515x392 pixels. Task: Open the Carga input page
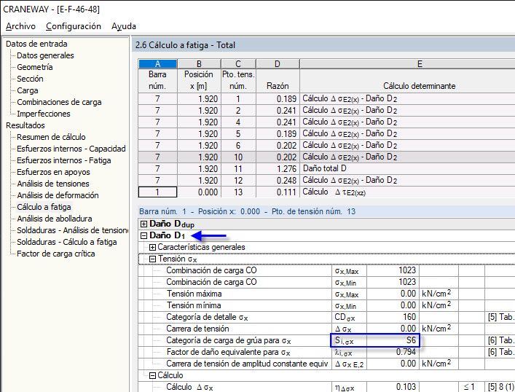[28, 90]
